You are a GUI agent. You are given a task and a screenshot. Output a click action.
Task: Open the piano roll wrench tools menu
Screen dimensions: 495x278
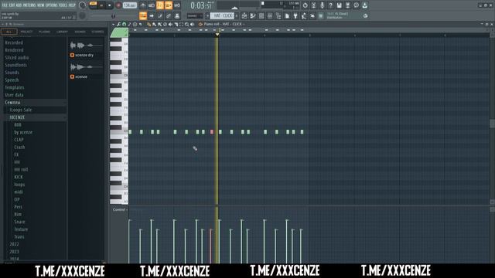[118, 24]
